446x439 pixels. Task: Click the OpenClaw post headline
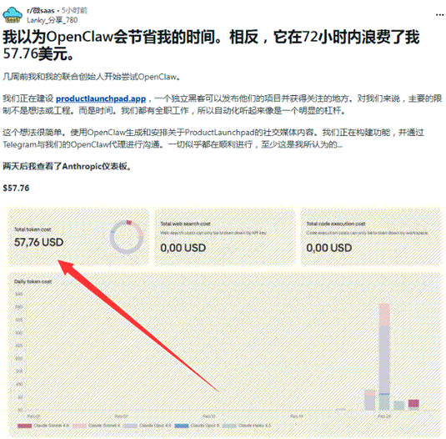[x=211, y=45]
